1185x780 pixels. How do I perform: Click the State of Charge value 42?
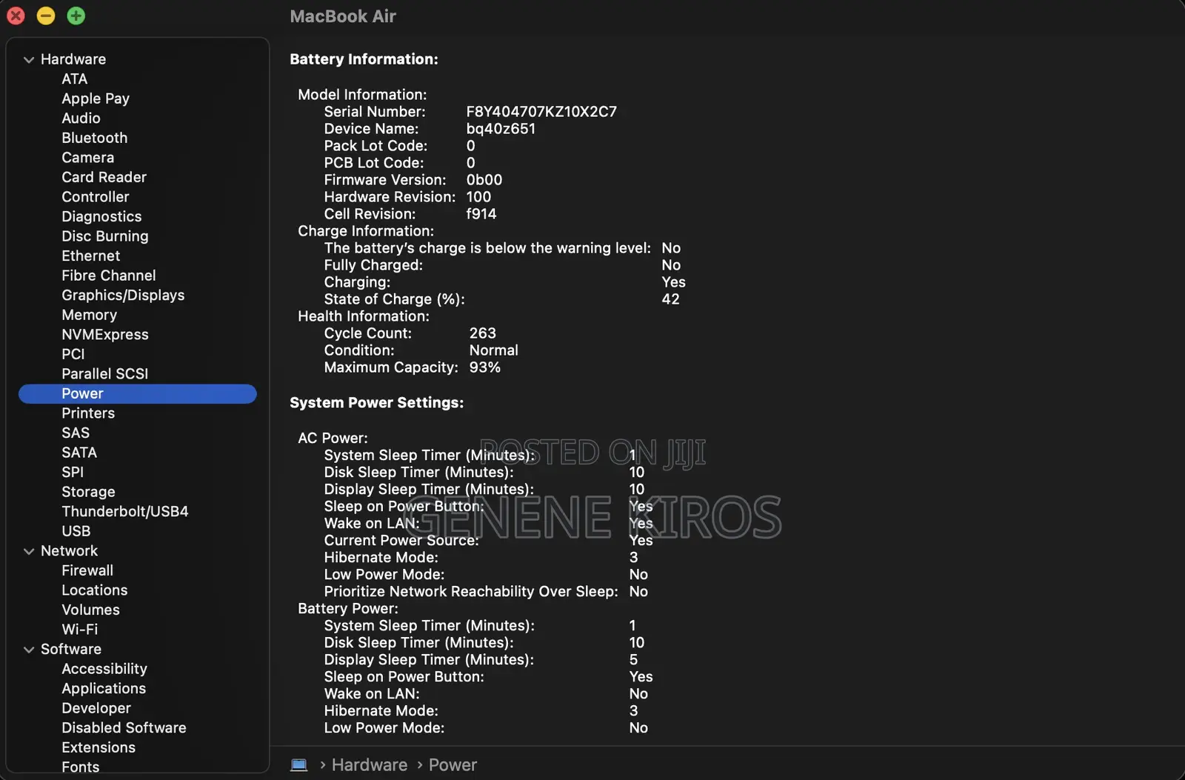[671, 299]
